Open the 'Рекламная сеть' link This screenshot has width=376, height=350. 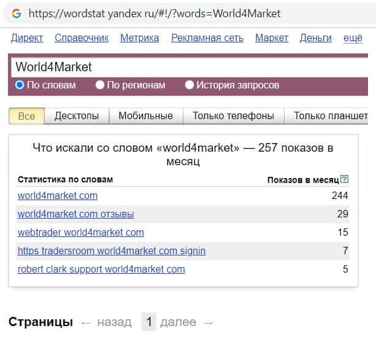[x=207, y=38]
